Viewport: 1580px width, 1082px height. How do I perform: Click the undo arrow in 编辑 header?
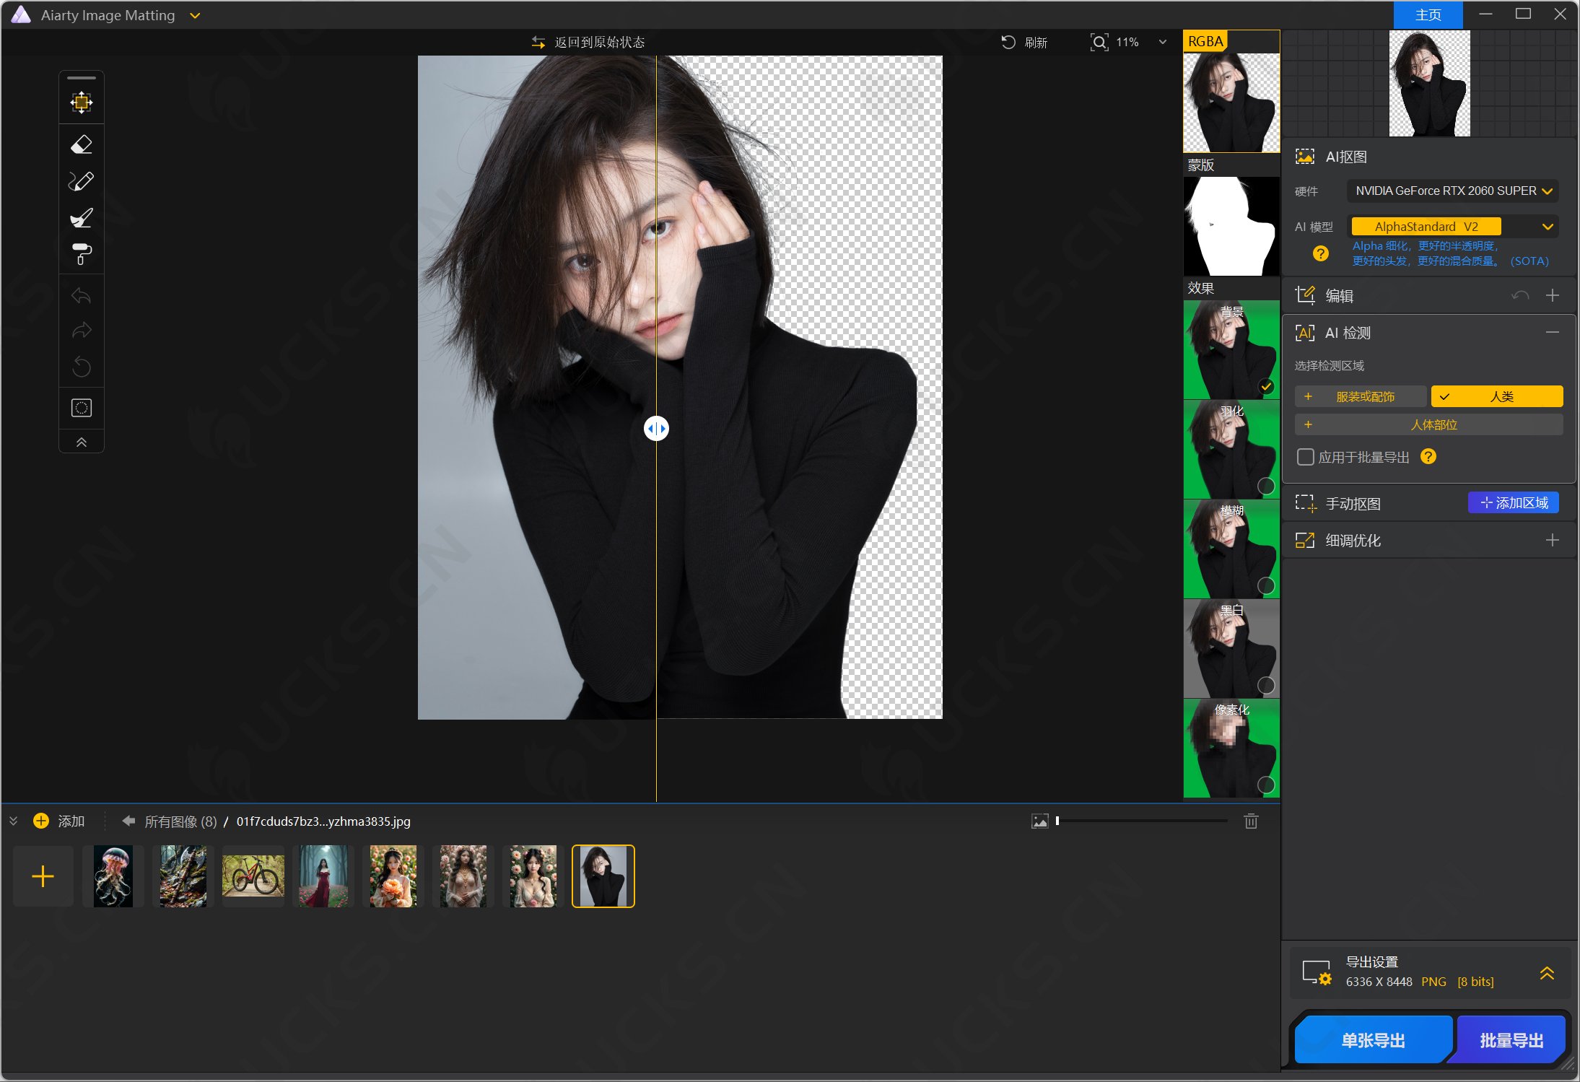(1520, 295)
